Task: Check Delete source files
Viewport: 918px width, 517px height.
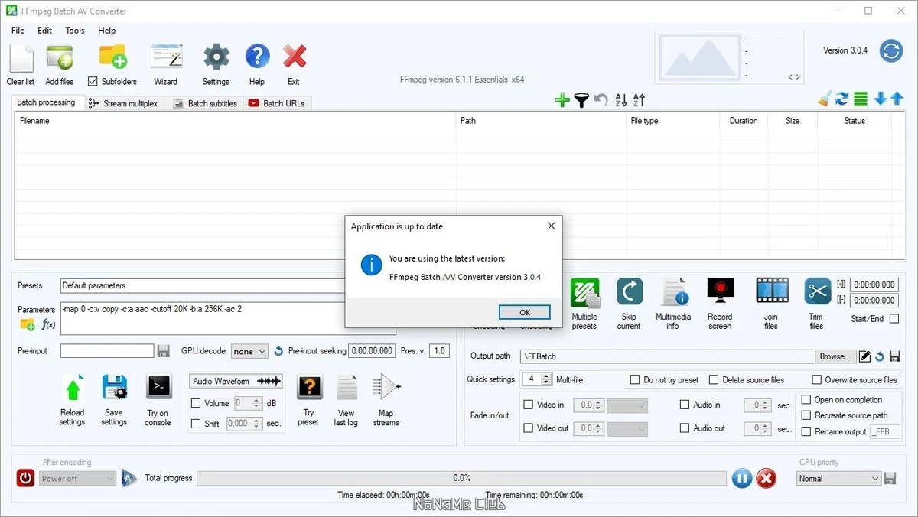Action: click(714, 380)
